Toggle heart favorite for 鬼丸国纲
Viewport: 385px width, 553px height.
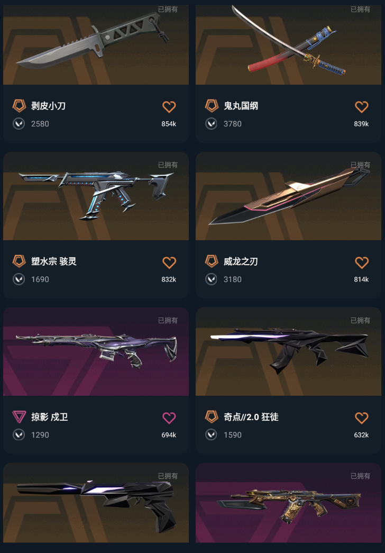[361, 106]
